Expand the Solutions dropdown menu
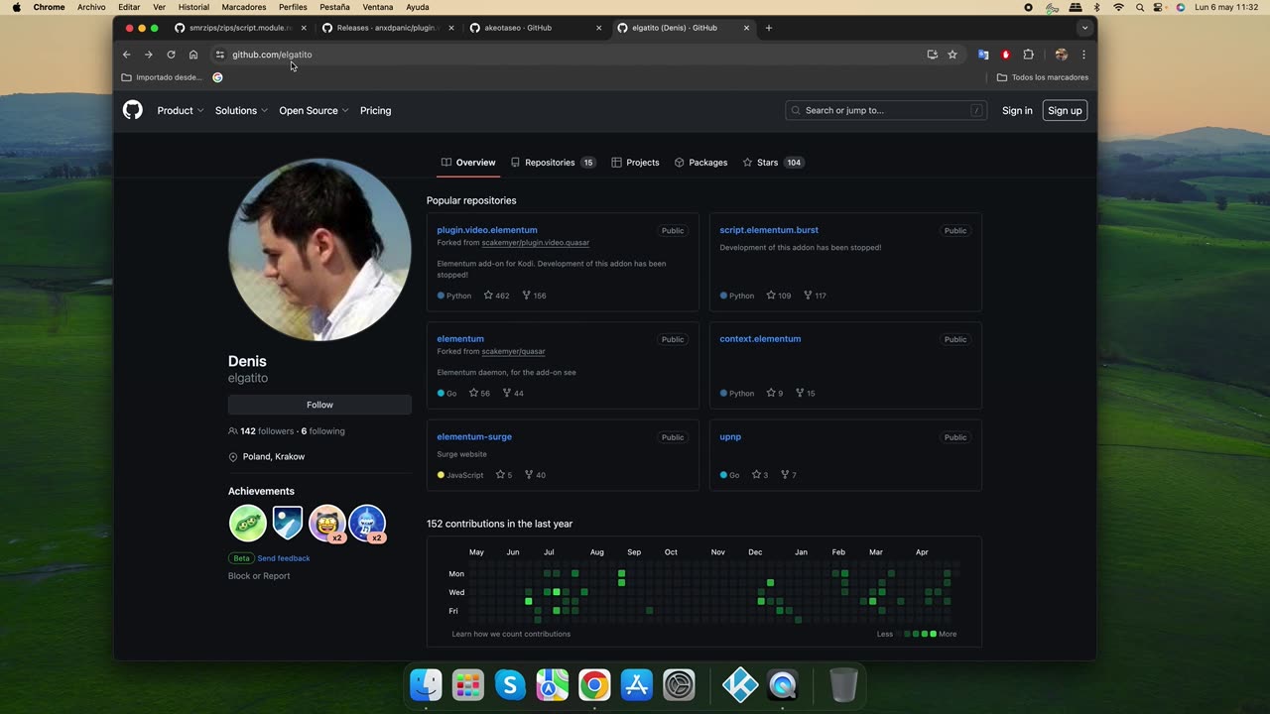Screen dimensions: 1270x714 (x=241, y=110)
